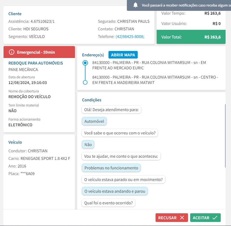Click the Qual foi o evento ocorrido question

(x=108, y=203)
